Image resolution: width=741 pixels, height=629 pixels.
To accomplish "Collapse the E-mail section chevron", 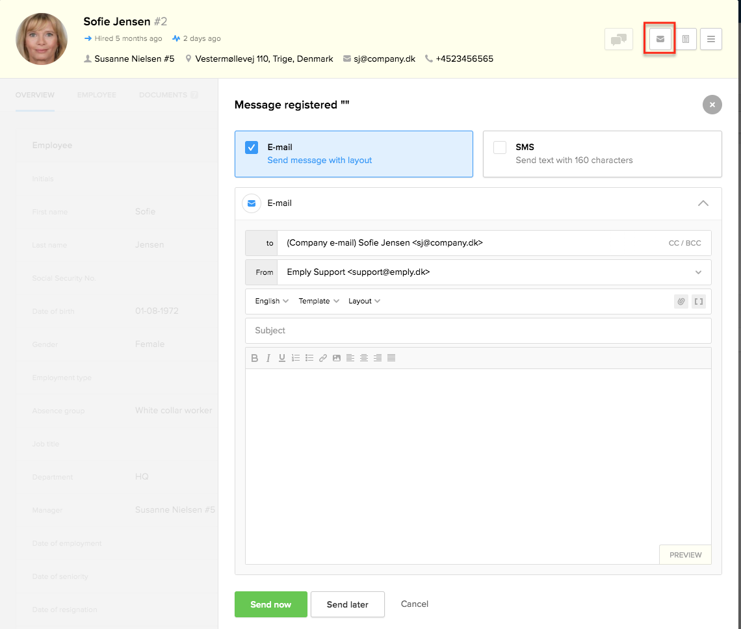I will (x=703, y=203).
